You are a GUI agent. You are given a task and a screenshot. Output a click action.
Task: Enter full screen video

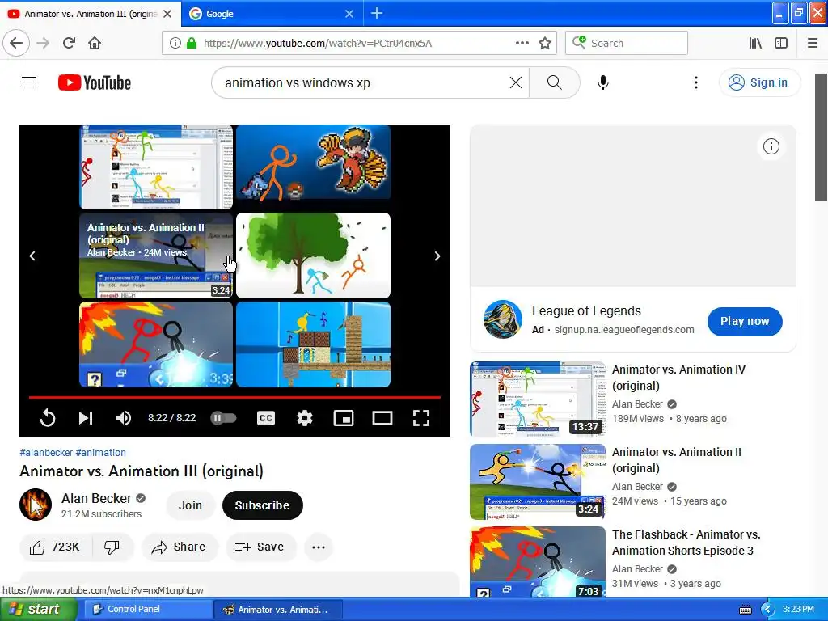[420, 418]
